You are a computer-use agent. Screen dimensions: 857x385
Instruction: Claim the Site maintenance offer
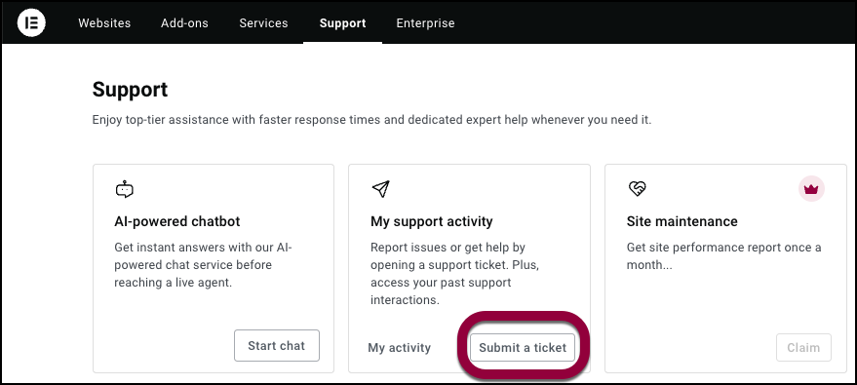click(803, 347)
